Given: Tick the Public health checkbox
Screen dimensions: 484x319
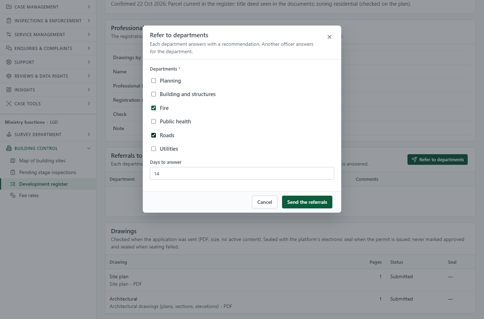Looking at the screenshot, I should (x=153, y=122).
